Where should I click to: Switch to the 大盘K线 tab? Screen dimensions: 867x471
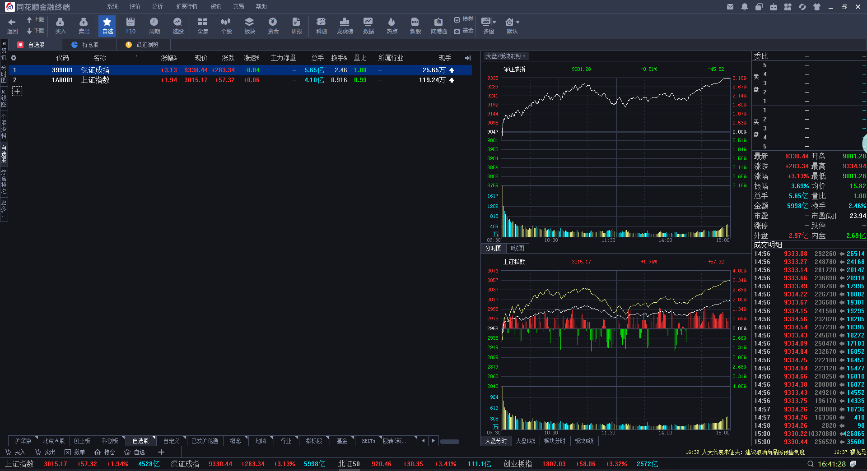point(525,441)
